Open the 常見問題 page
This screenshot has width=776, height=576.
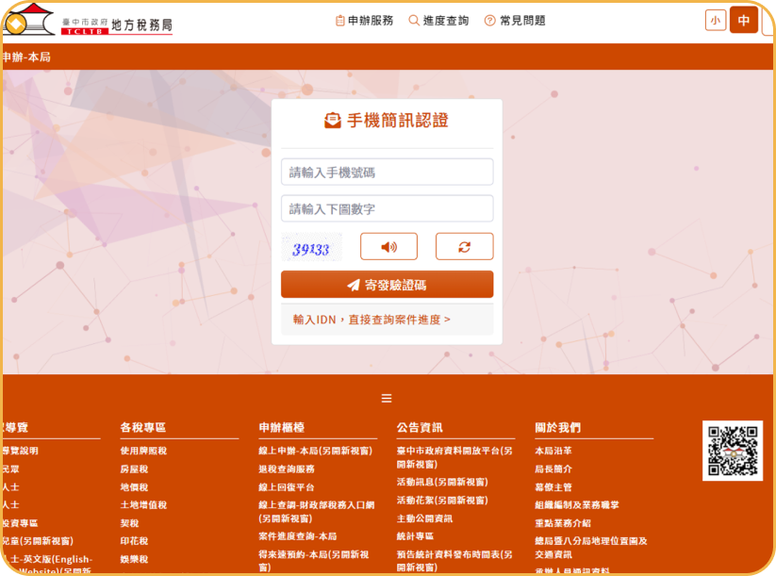click(x=515, y=21)
